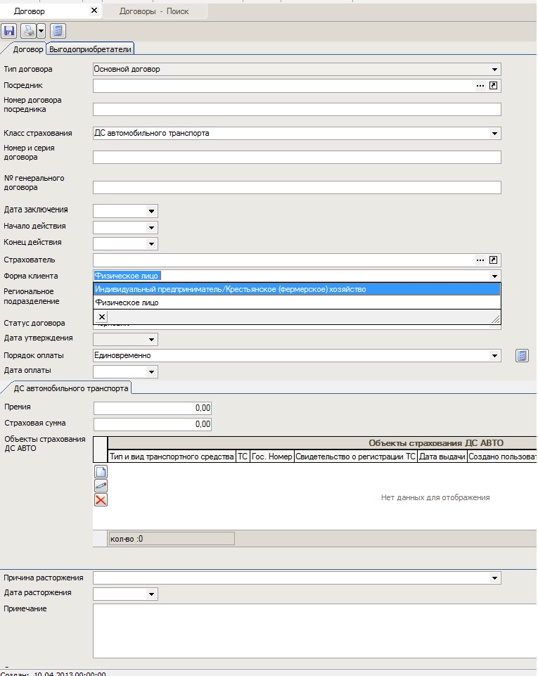Click ellipsis button in Посредник field
538x676 pixels.
pyautogui.click(x=480, y=85)
